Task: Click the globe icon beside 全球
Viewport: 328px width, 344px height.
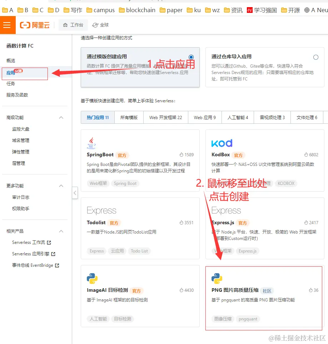Action: tap(95, 25)
